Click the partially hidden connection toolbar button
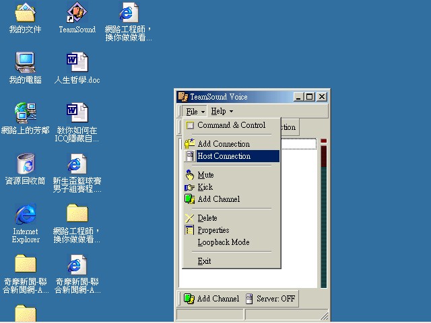431x323 pixels. (x=290, y=127)
